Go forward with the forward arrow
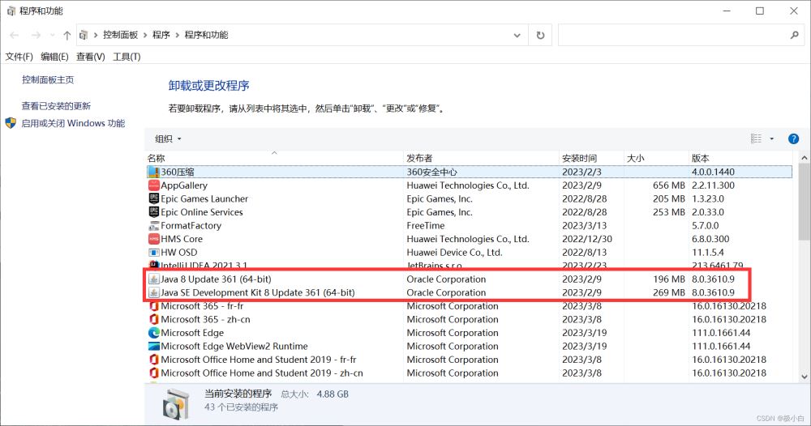811x426 pixels. pos(36,35)
